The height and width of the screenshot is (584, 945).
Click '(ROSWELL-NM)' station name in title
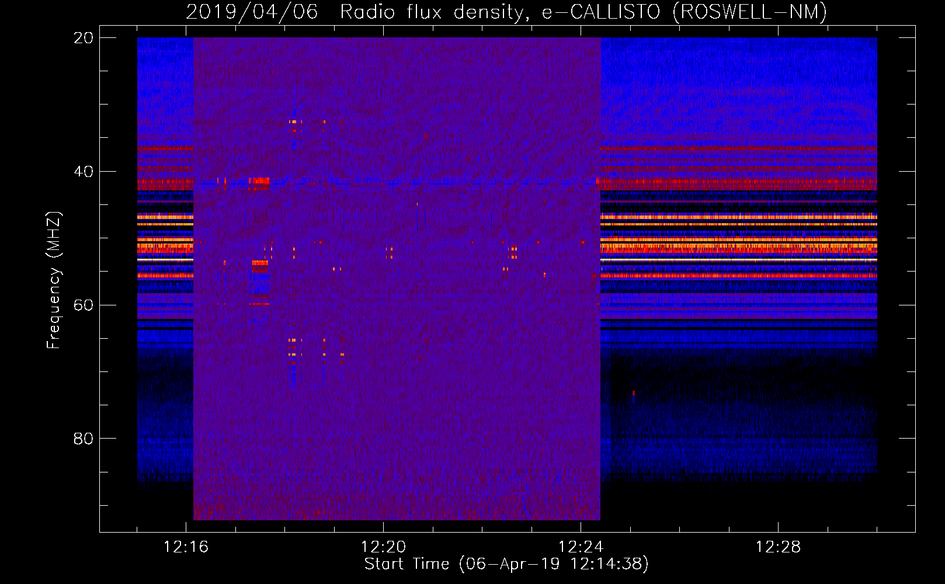coord(750,12)
